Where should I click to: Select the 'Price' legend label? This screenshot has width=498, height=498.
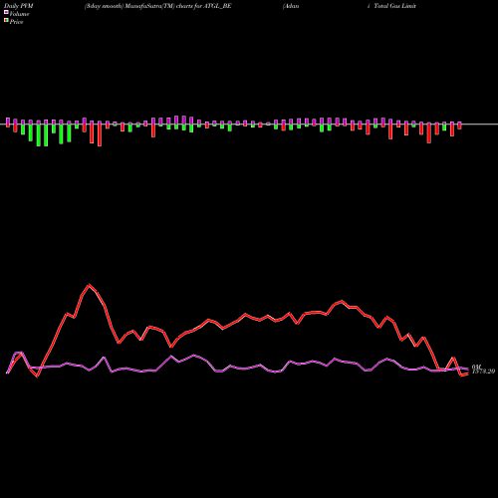[x=16, y=22]
